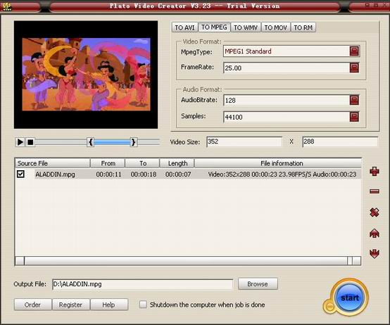
Task: Click the end trim marker bracket
Action: pos(134,142)
